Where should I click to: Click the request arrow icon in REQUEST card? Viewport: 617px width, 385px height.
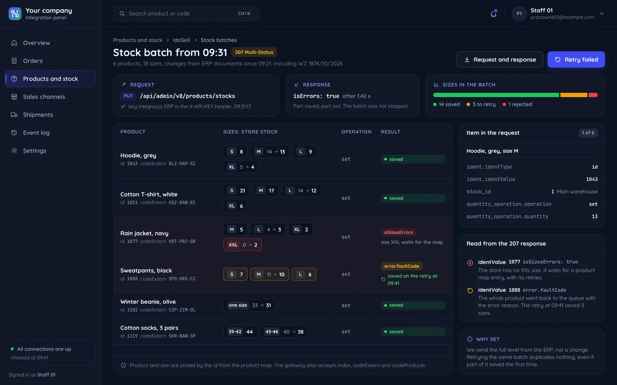[124, 84]
